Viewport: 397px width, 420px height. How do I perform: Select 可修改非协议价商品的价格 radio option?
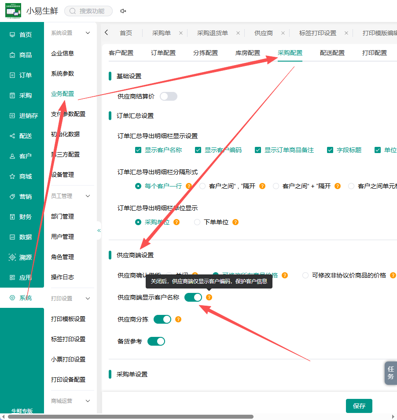pos(305,275)
